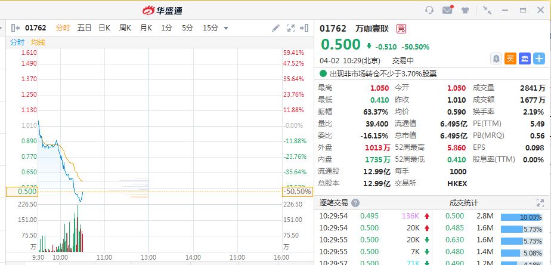Toggle the 均线 average line legend
551x265 pixels.
[38, 42]
